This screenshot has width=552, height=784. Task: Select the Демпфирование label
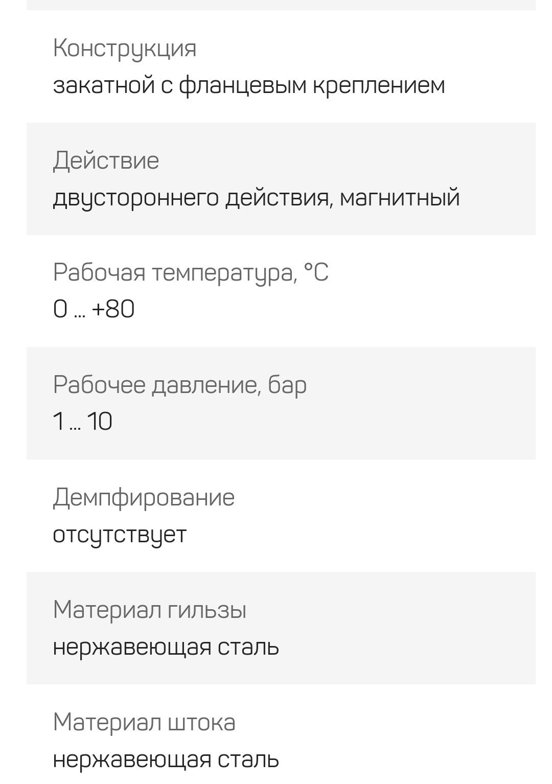coord(144,497)
